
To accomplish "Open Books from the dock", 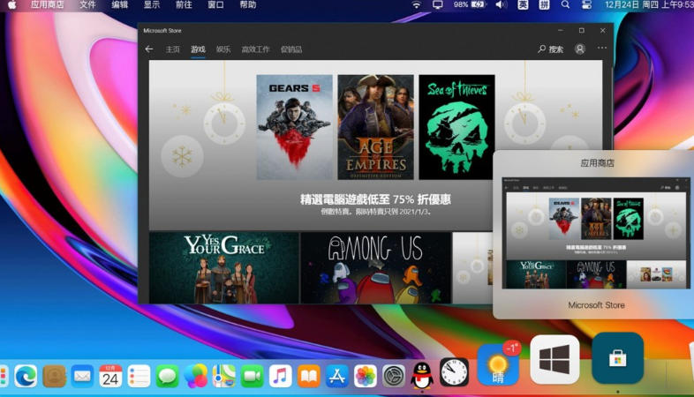I will click(309, 376).
